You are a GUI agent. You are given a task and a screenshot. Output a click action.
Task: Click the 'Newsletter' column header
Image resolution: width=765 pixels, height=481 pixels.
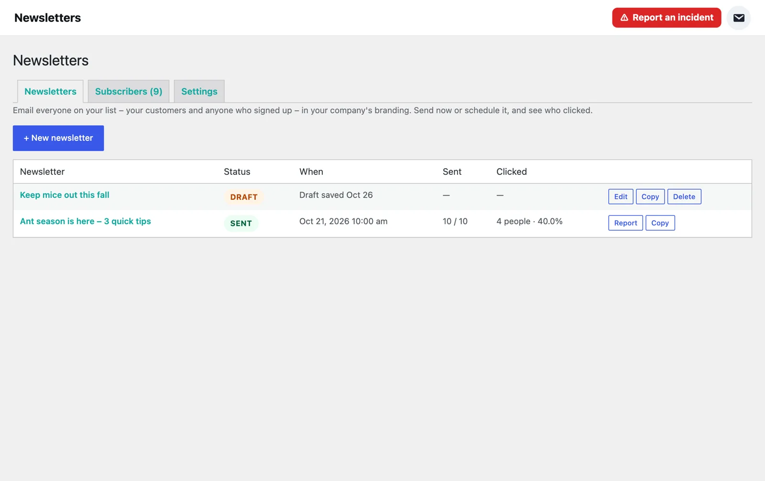[42, 171]
